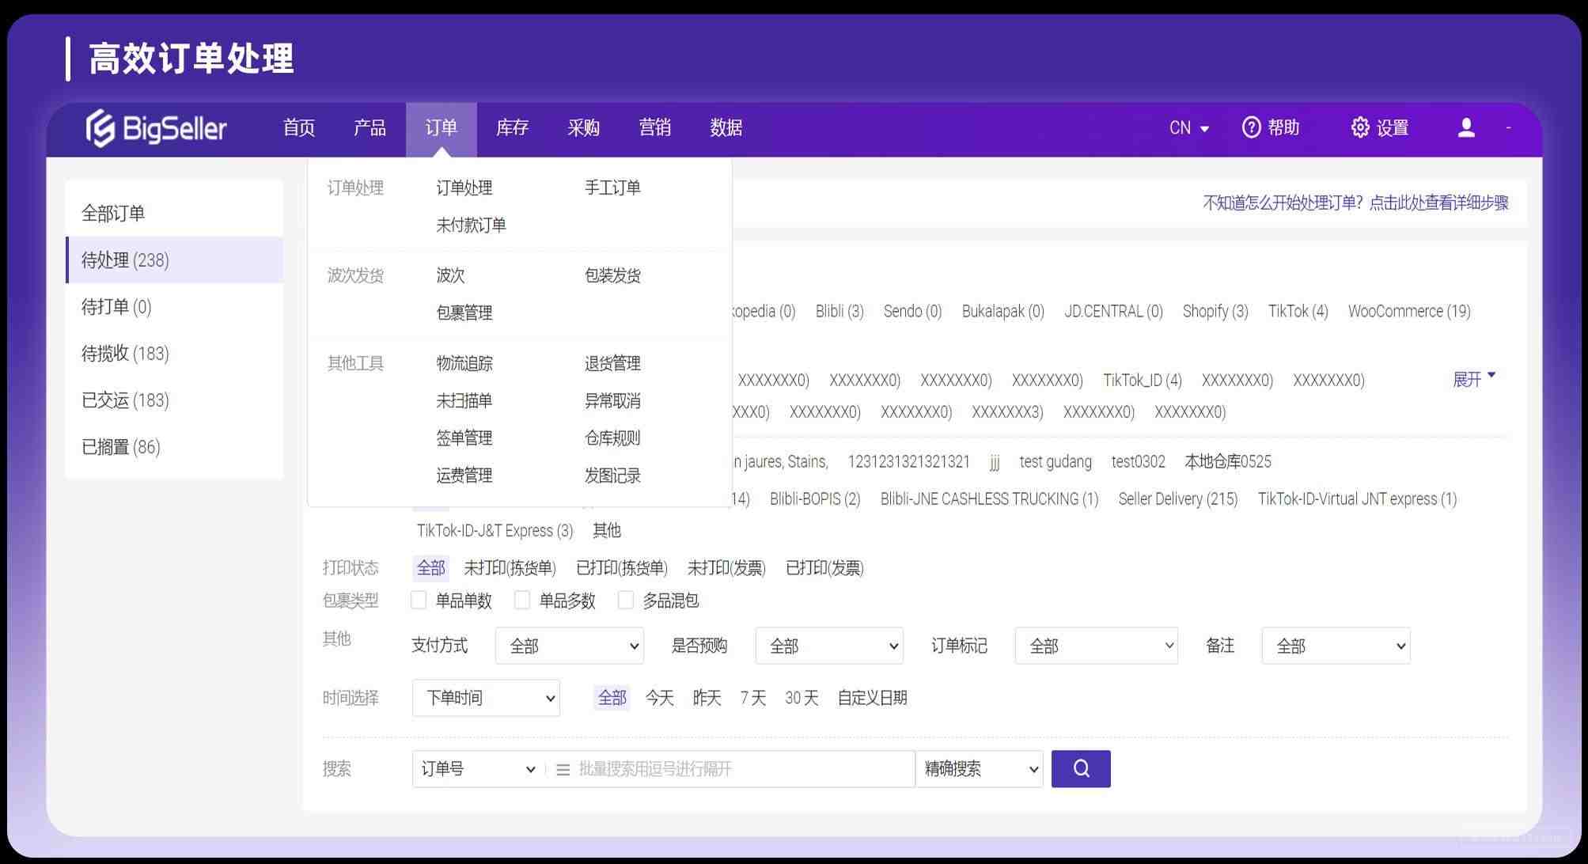1588x864 pixels.
Task: Open 已交运 (183) in the sidebar
Action: tap(174, 400)
